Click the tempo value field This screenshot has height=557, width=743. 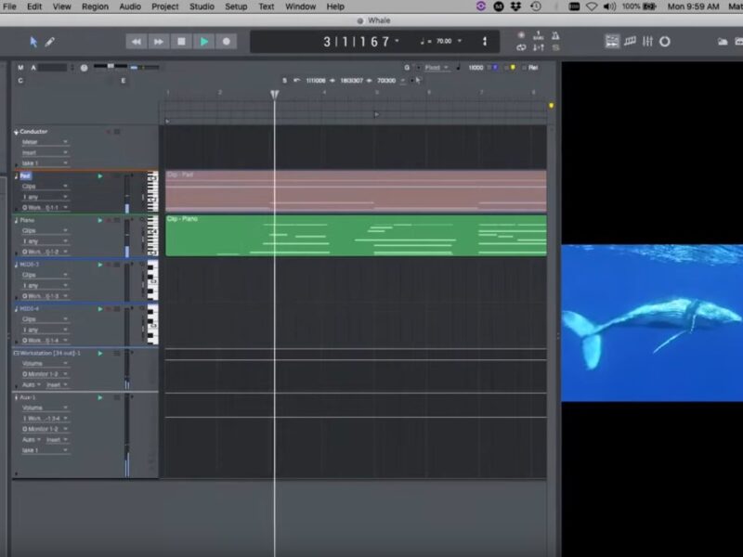[443, 42]
